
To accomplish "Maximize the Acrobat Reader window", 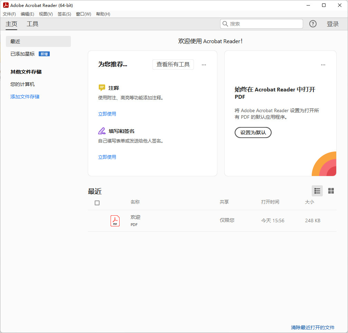I will click(x=323, y=5).
